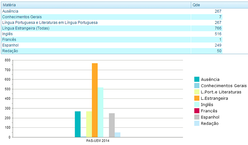Click the orange L.Estrangeira legend swatch
The width and height of the screenshot is (248, 145).
pos(197,98)
